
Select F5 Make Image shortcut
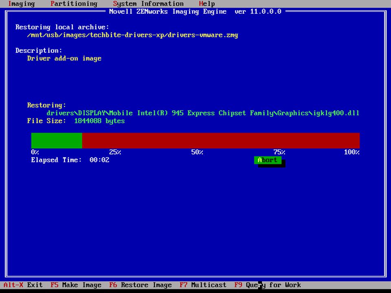click(76, 285)
